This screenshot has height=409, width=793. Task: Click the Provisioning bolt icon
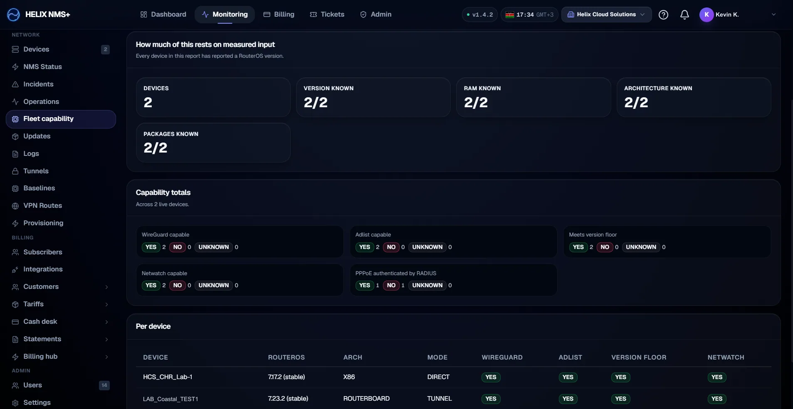15,223
